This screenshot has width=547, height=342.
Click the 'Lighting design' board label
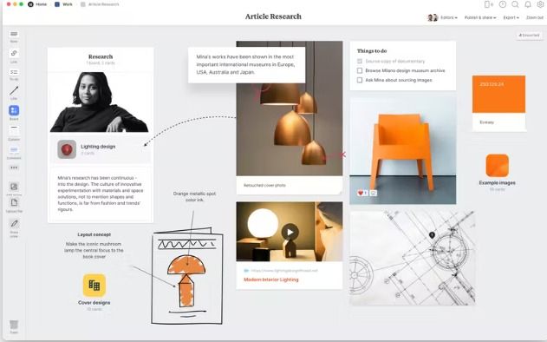click(x=98, y=147)
